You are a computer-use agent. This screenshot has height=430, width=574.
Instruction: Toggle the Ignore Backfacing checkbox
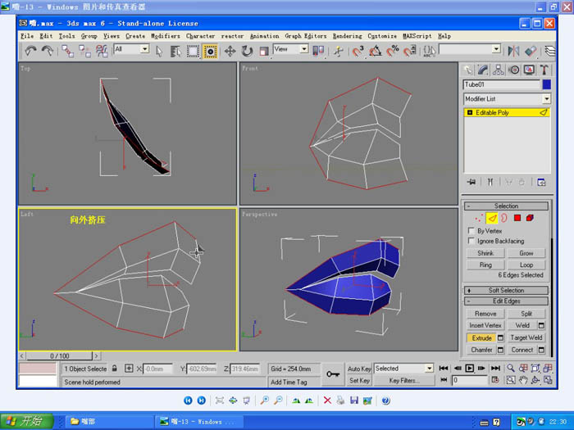tap(470, 241)
